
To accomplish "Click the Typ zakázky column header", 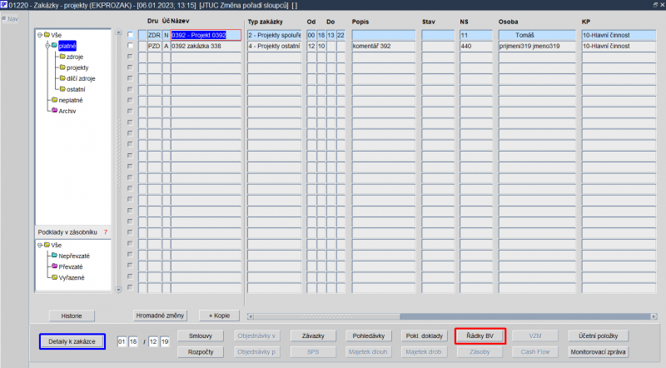I will pyautogui.click(x=265, y=22).
